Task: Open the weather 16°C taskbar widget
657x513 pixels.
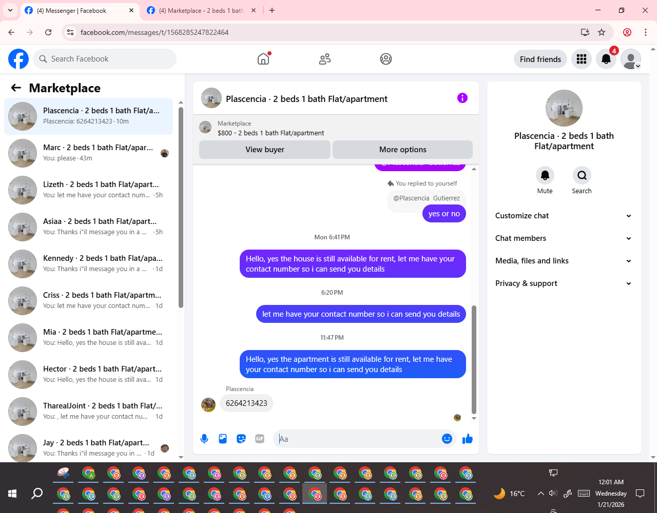Action: point(509,494)
